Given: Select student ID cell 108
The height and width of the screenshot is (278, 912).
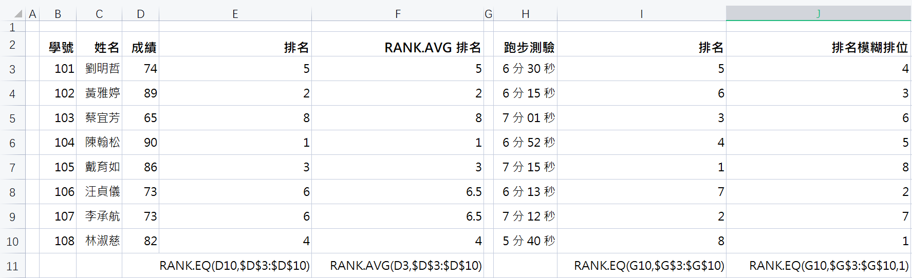Looking at the screenshot, I should tap(58, 241).
